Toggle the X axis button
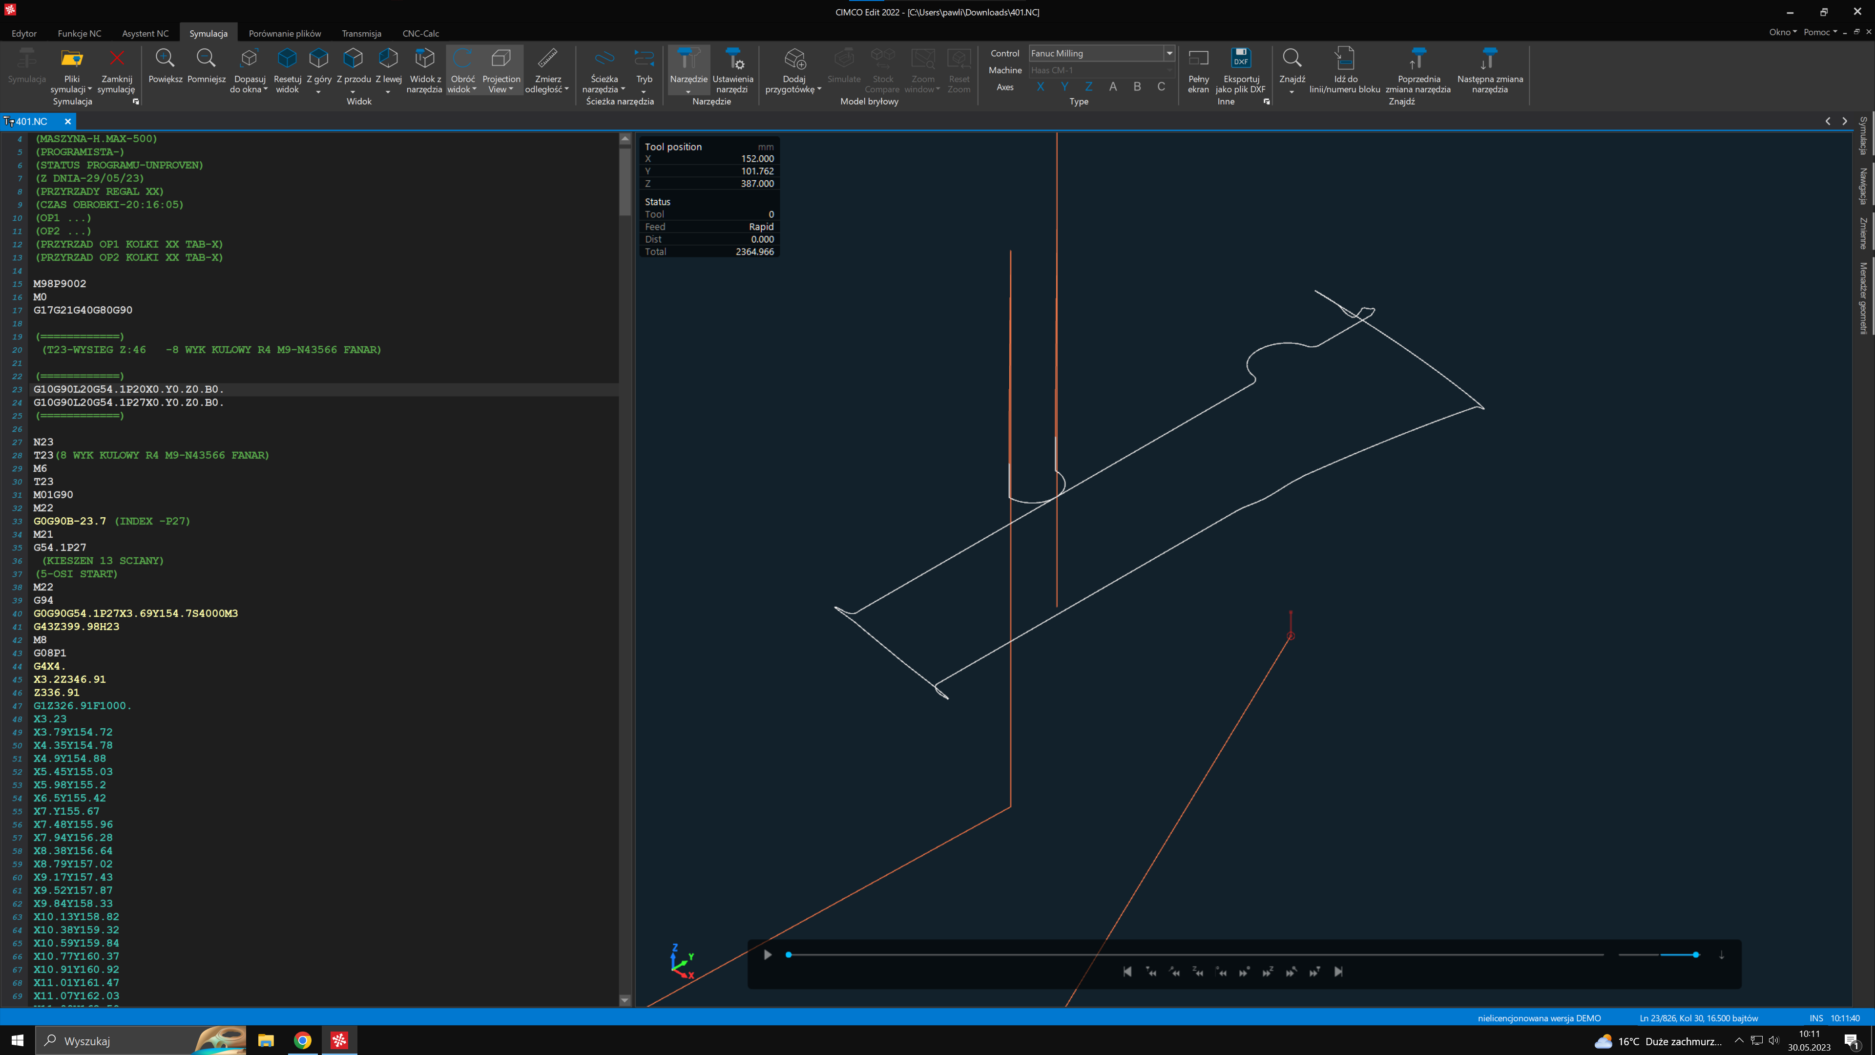 [x=1040, y=86]
